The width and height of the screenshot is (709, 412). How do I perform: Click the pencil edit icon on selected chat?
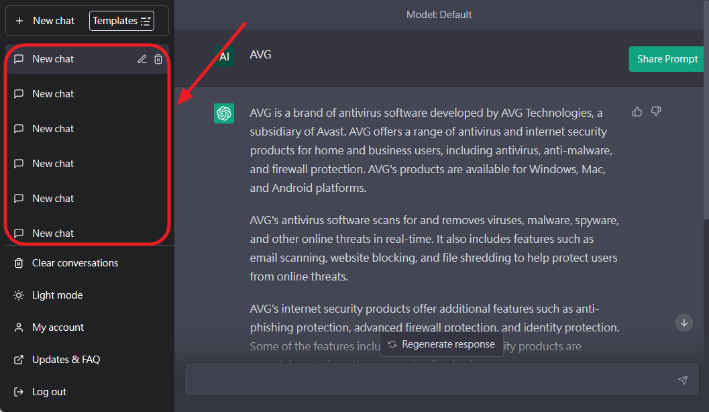pos(142,59)
